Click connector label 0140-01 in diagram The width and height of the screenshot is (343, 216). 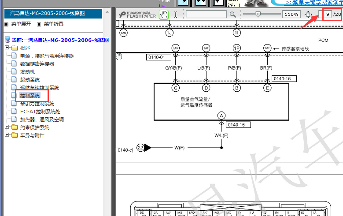(159, 57)
